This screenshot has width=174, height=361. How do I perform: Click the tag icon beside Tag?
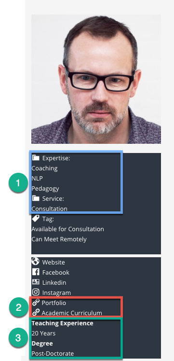pos(36,219)
